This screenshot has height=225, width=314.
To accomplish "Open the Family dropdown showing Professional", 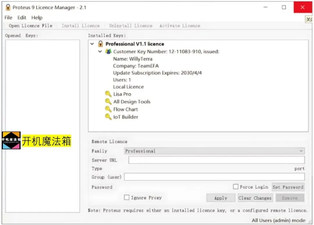I will click(x=214, y=151).
